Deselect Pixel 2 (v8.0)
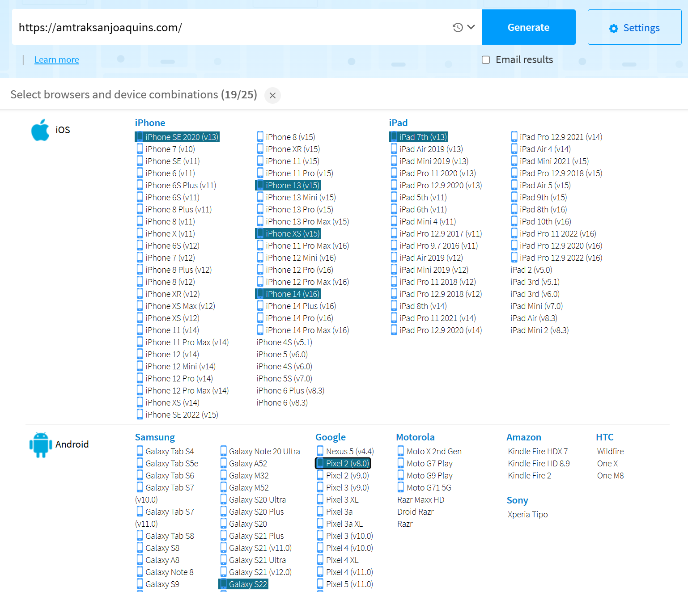Screen dimensions: 688x592 click(343, 463)
